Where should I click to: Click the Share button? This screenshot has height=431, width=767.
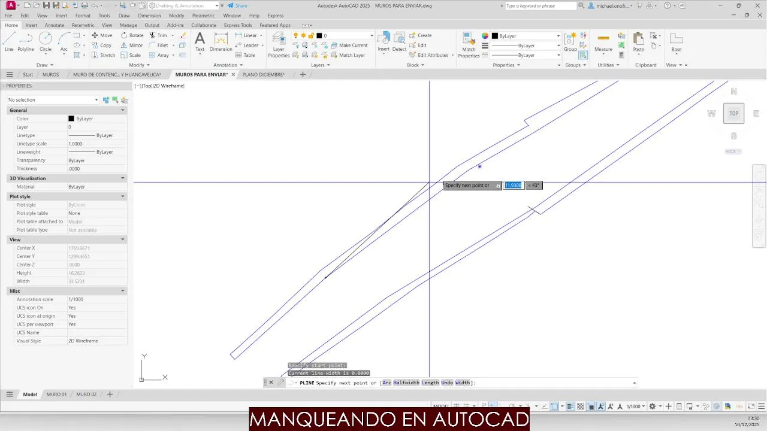[237, 5]
